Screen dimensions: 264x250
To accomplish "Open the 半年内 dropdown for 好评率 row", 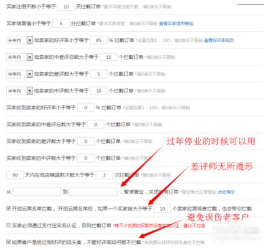I will pyautogui.click(x=20, y=40).
